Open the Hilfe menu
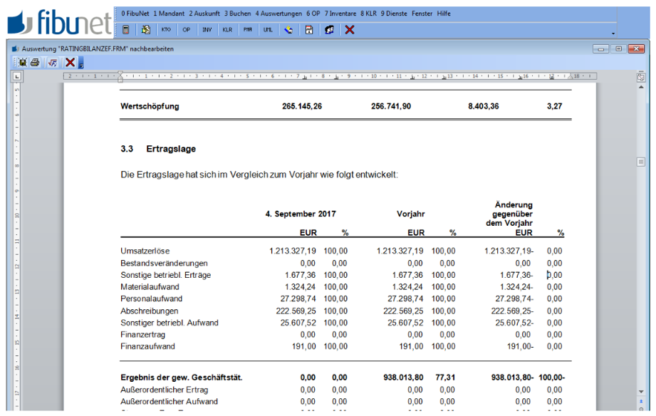The width and height of the screenshot is (656, 416). (x=444, y=14)
